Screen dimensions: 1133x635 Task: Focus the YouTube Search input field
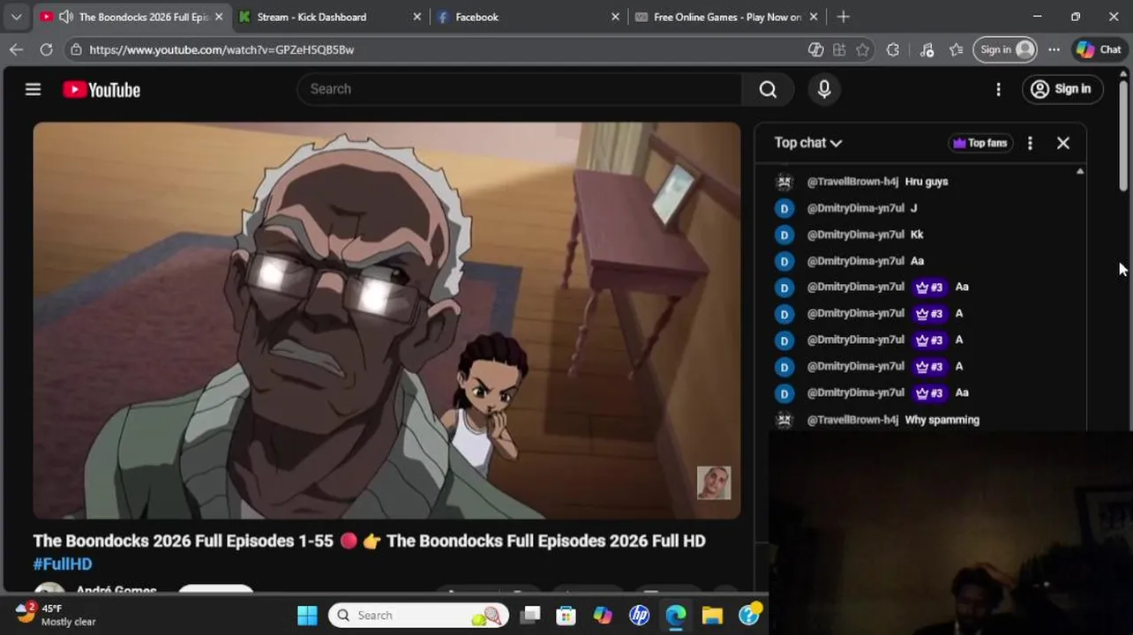pos(521,89)
